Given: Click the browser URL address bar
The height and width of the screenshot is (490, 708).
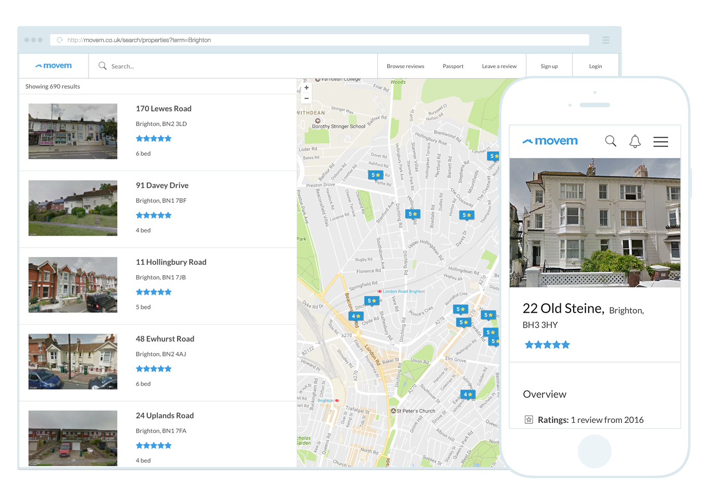Looking at the screenshot, I should (x=320, y=40).
